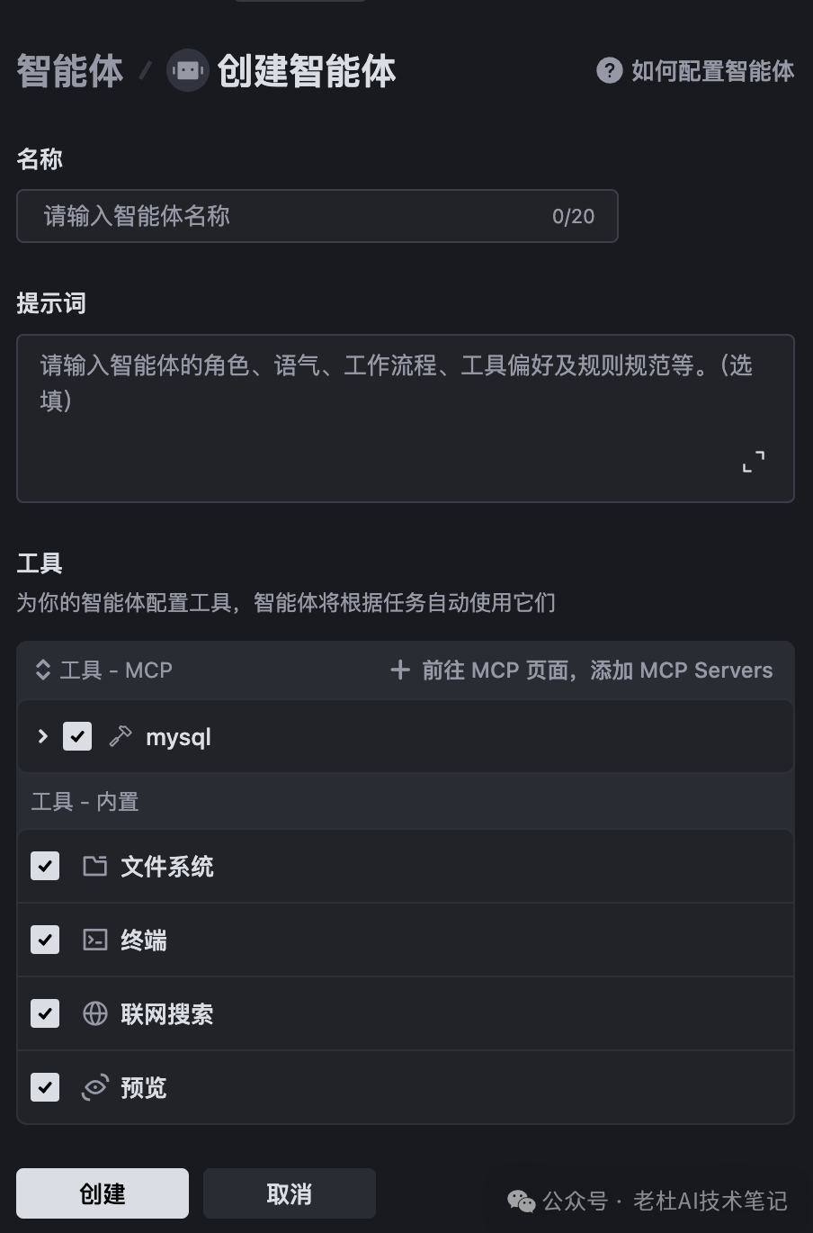Go back to 智能体 breadcrumb

[70, 71]
